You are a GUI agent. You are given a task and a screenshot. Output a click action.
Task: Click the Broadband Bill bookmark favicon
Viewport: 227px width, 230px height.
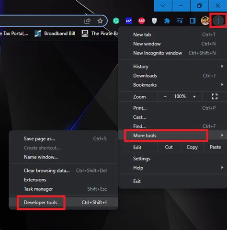pos(38,34)
